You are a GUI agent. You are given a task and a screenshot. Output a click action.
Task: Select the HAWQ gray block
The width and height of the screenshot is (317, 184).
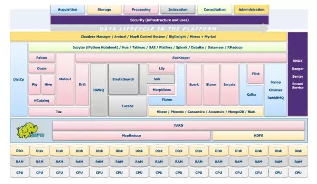tap(98, 90)
